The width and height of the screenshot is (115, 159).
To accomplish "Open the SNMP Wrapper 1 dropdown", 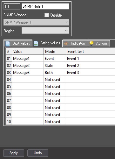I will click(36, 22).
